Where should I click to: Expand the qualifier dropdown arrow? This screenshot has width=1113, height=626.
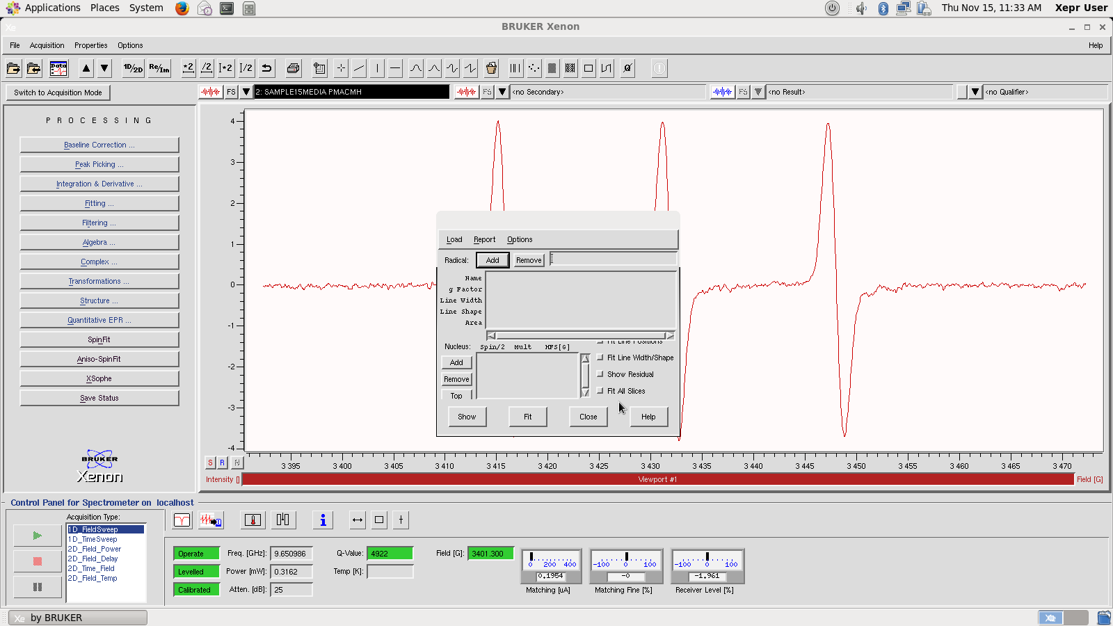pos(975,92)
